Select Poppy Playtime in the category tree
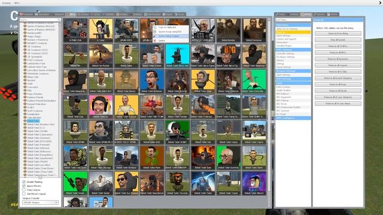The height and width of the screenshot is (215, 383). pos(35,94)
